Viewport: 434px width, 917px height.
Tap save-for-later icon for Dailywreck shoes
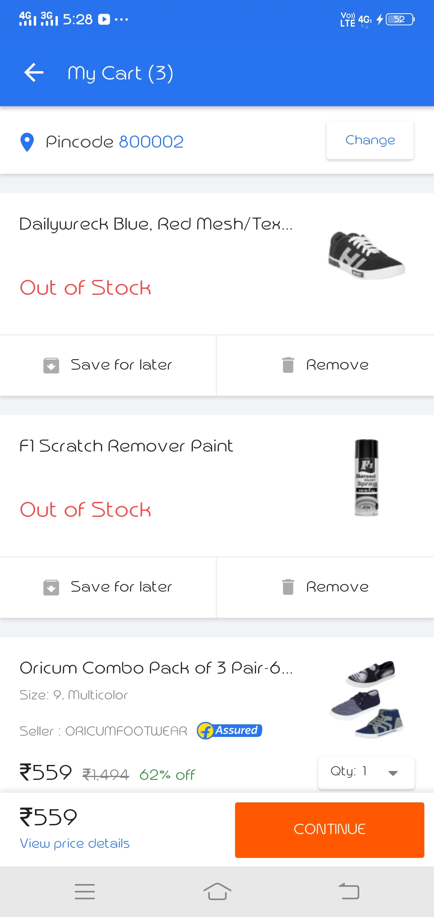coord(51,365)
